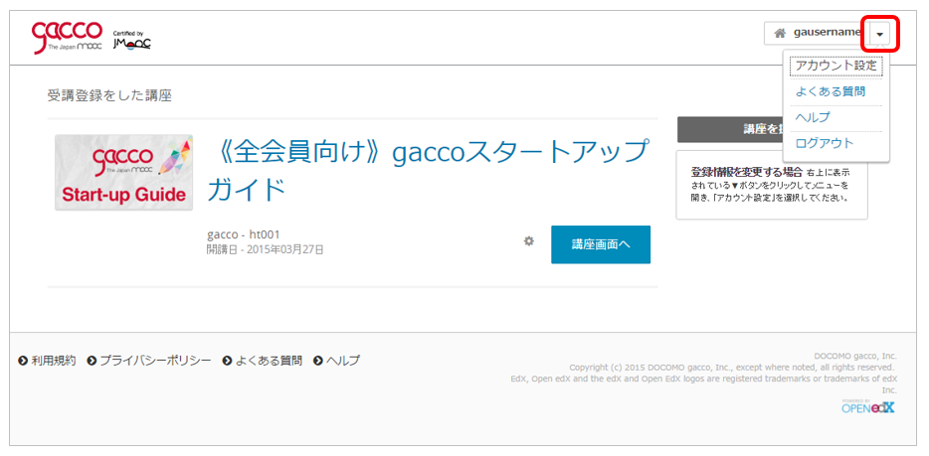Open the gaccoスタートアップガイド course title link
This screenshot has width=929, height=456.
(428, 171)
